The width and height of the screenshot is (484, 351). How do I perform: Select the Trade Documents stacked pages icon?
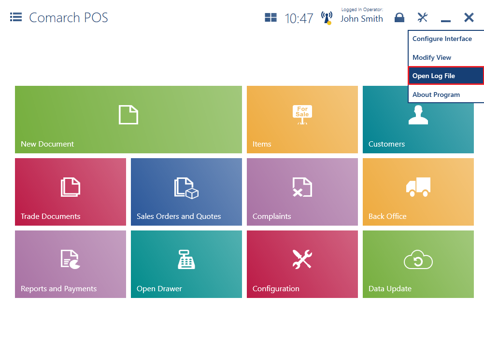(x=70, y=187)
